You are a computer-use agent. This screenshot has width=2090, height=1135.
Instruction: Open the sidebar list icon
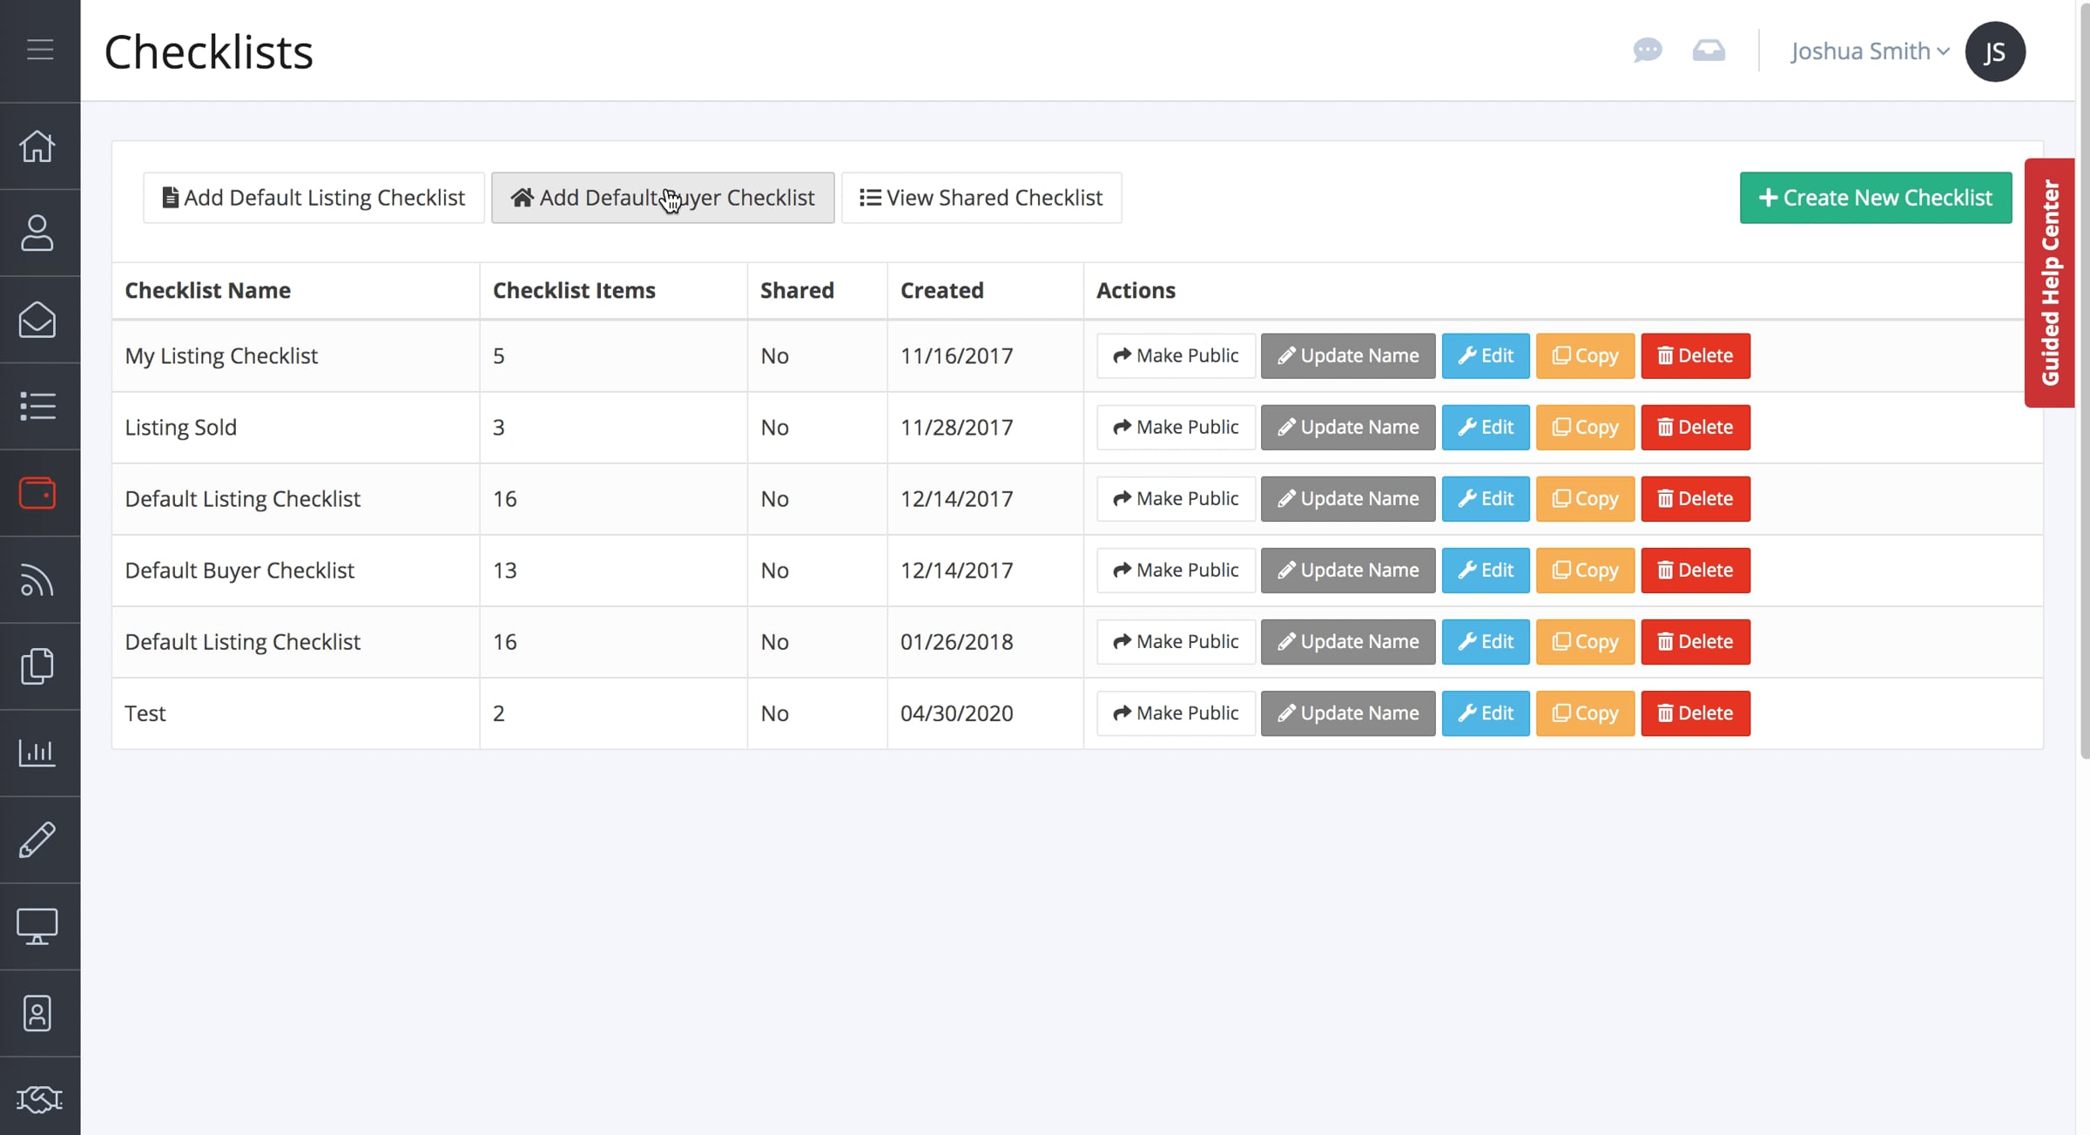coord(37,406)
